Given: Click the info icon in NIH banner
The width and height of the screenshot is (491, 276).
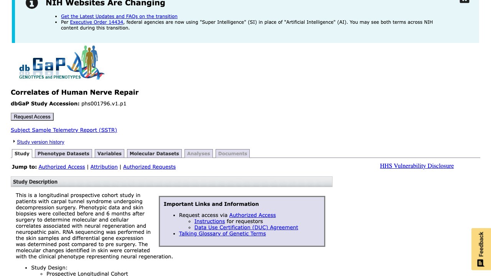Looking at the screenshot, I should pyautogui.click(x=32, y=4).
